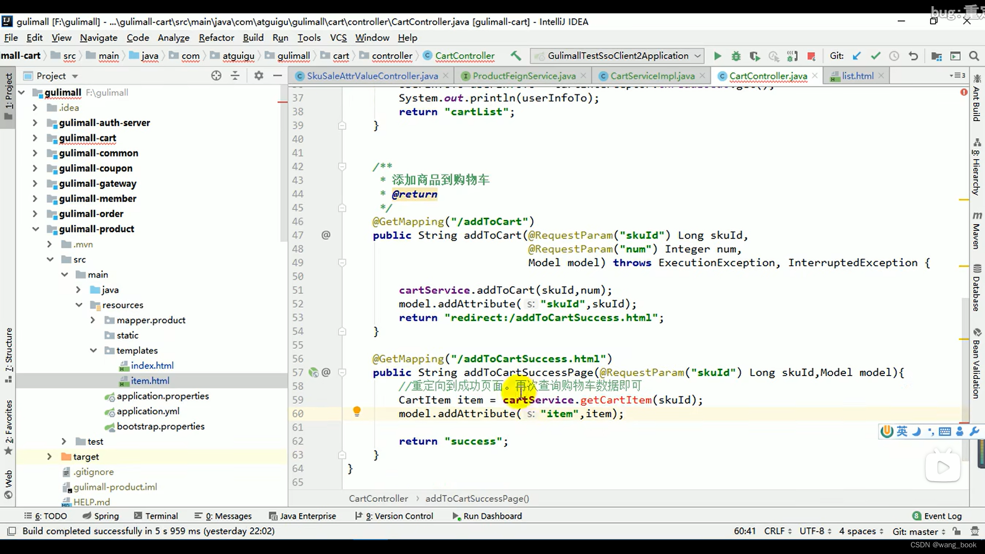Expand the gulimall-auth-server module

coord(35,123)
